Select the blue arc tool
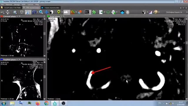The height and width of the screenshot is (106, 188). 34,12
